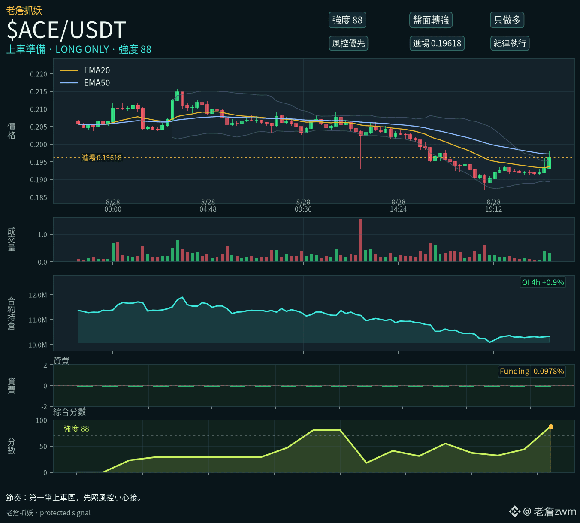The height and width of the screenshot is (523, 580).
Task: Click the 風控優先 badge
Action: point(348,43)
